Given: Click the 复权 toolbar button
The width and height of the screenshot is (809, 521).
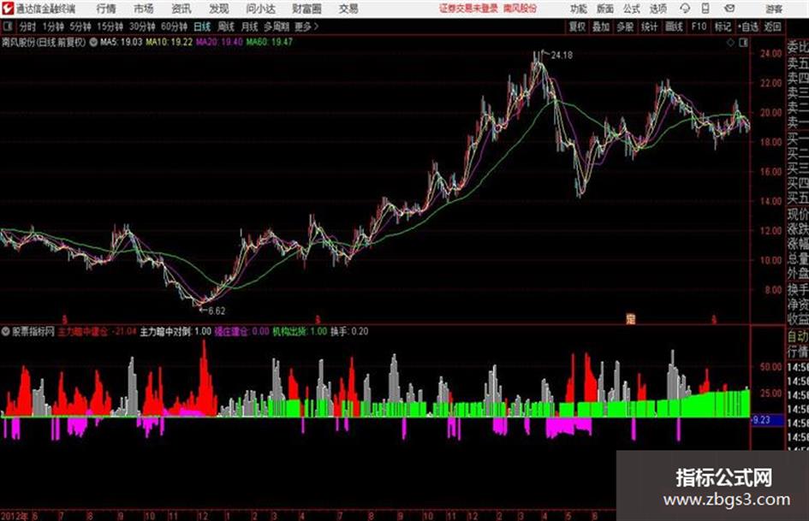Looking at the screenshot, I should [577, 27].
